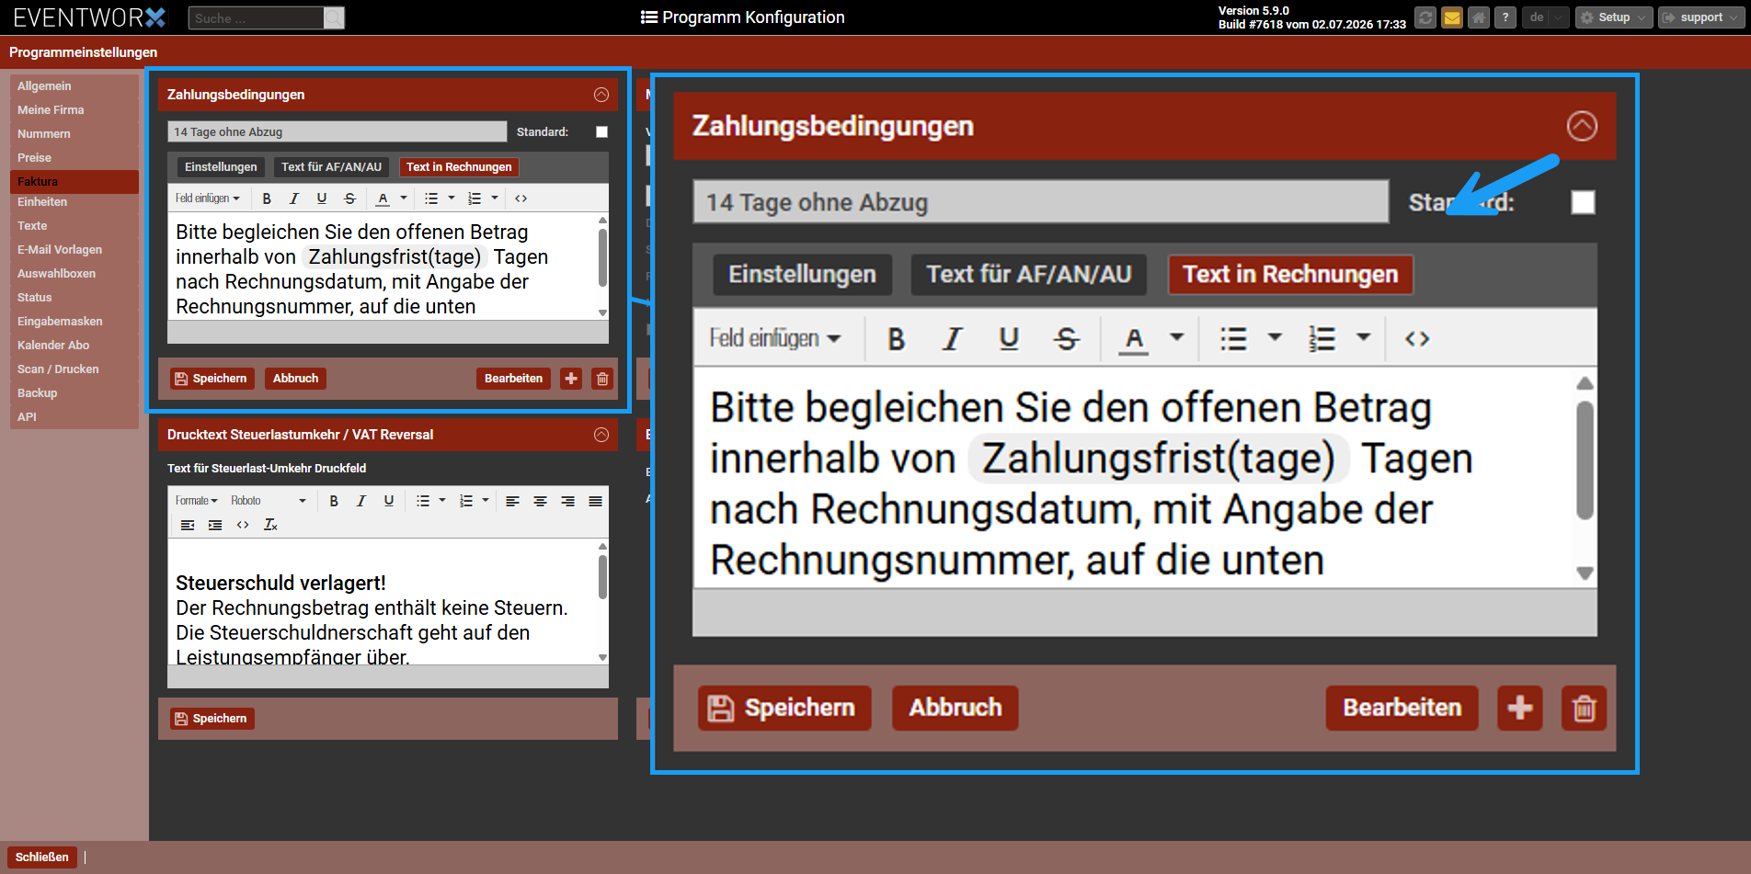Collapse the Drucktext Steuerlastumkehr panel via its chevron
Image resolution: width=1751 pixels, height=874 pixels.
tap(601, 435)
